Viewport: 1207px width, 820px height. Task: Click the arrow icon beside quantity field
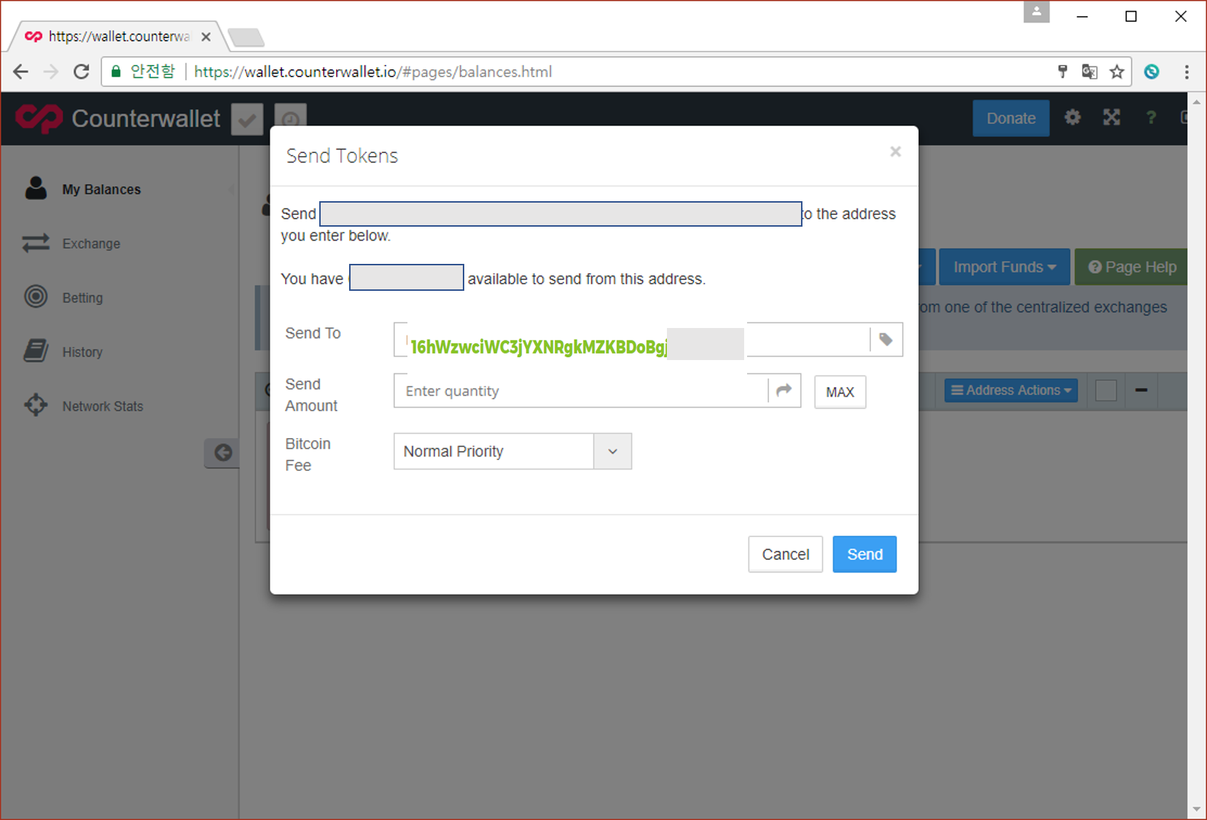(x=784, y=391)
